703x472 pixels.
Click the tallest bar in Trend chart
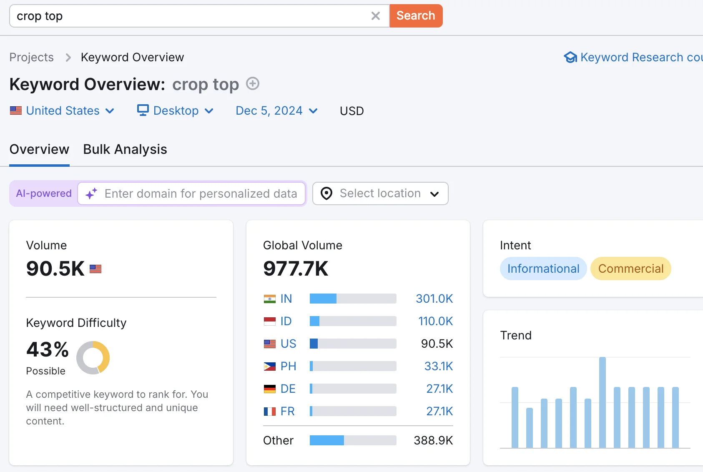point(603,402)
